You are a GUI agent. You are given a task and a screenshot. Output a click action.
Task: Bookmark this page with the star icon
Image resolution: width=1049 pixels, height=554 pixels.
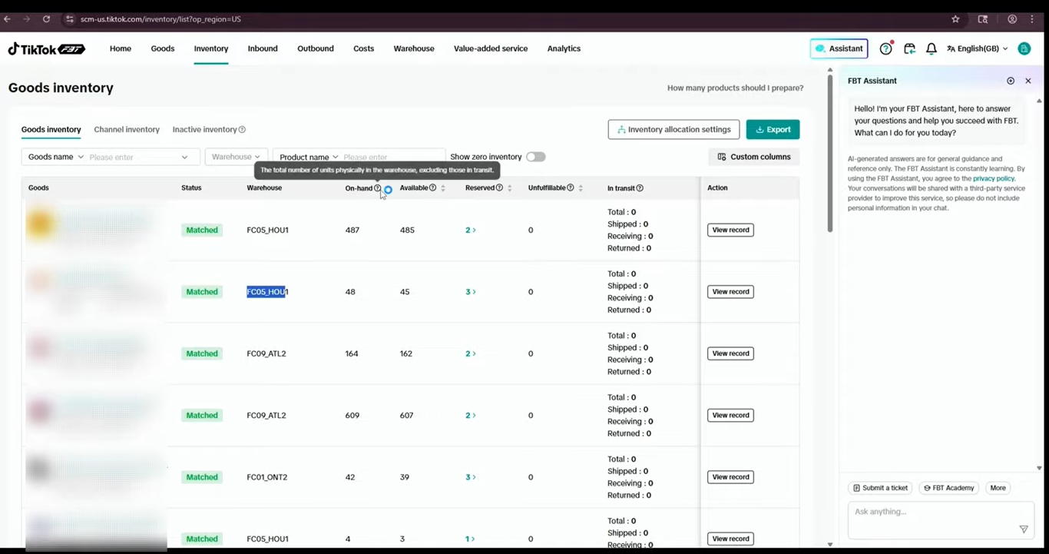pos(955,19)
